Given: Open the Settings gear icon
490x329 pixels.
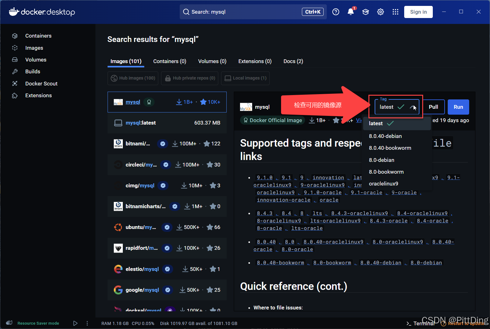Looking at the screenshot, I should click(x=381, y=12).
